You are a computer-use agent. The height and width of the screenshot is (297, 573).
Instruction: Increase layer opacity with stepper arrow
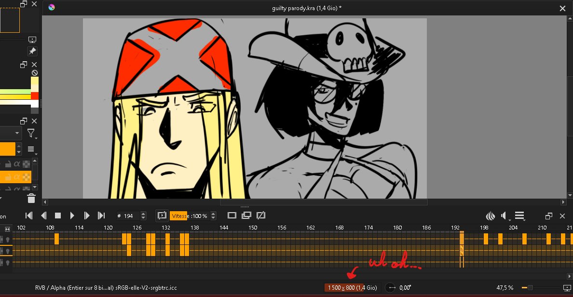coord(19,146)
